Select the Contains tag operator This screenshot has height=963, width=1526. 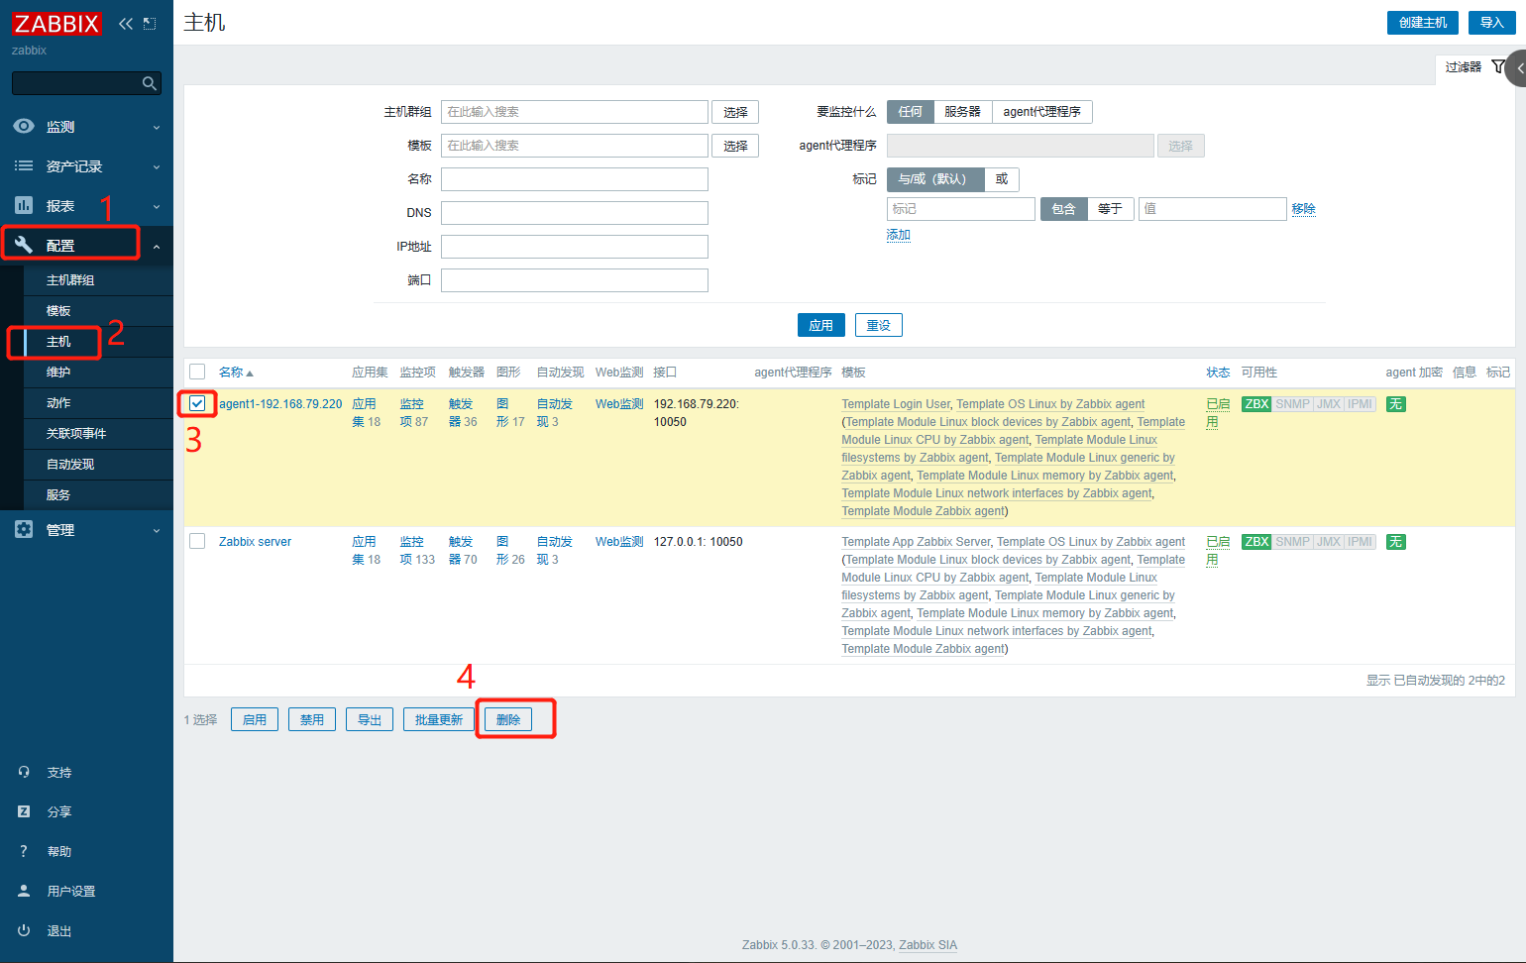1063,209
